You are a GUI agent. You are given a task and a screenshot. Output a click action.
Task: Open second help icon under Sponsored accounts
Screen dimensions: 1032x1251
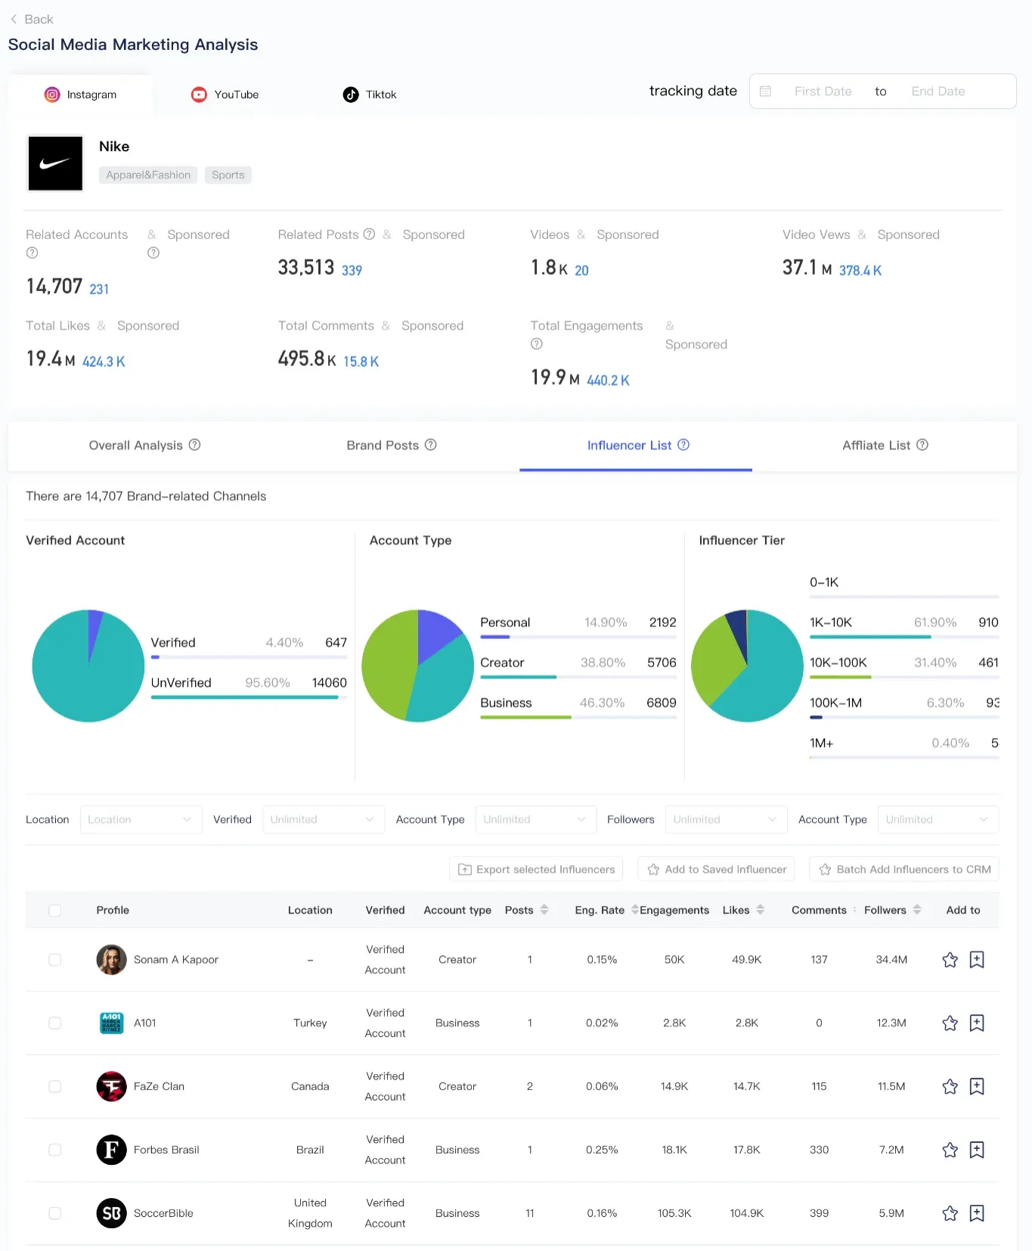[153, 253]
